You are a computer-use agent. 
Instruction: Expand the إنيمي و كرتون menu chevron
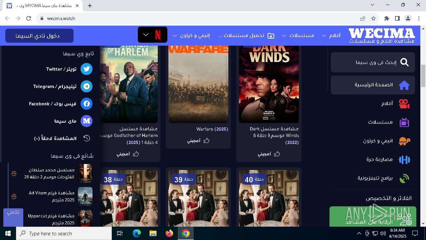[x=175, y=36]
